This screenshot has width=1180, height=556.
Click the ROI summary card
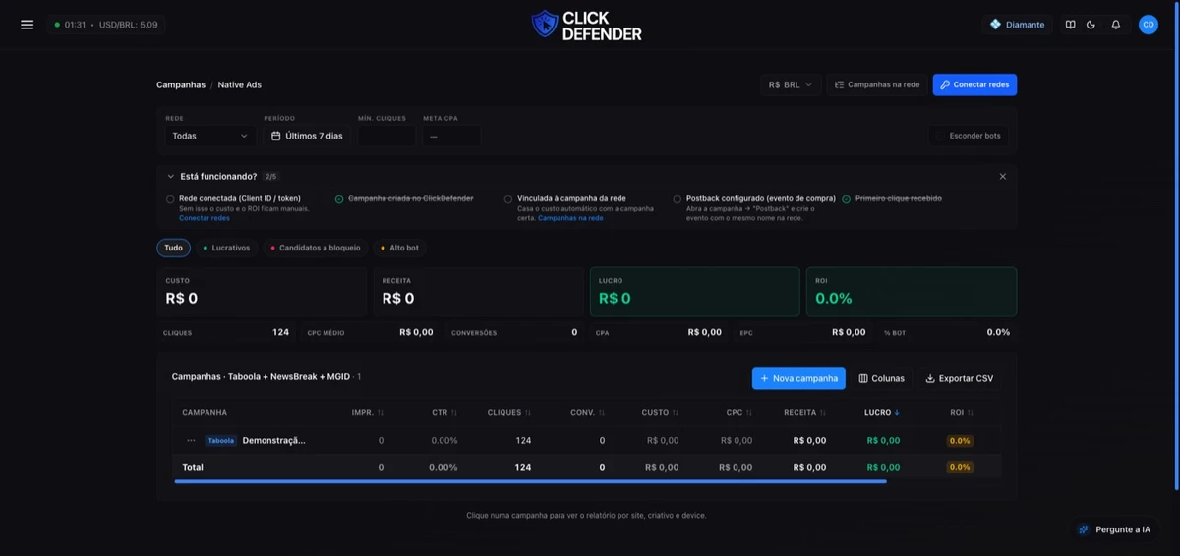click(912, 292)
